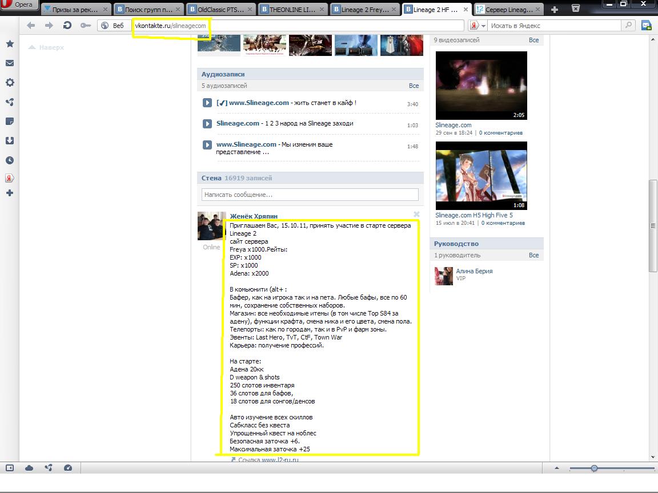Open the Yandex search engine dropdown
The width and height of the screenshot is (658, 493).
point(478,26)
